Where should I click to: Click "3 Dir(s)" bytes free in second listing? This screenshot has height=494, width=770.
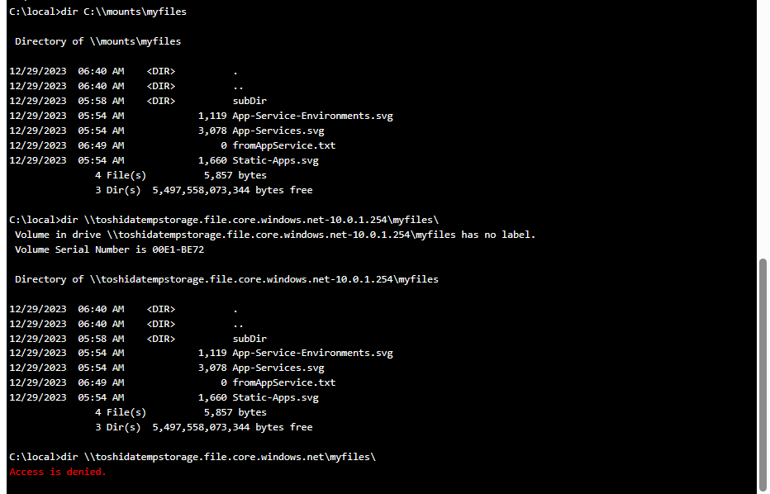point(204,427)
